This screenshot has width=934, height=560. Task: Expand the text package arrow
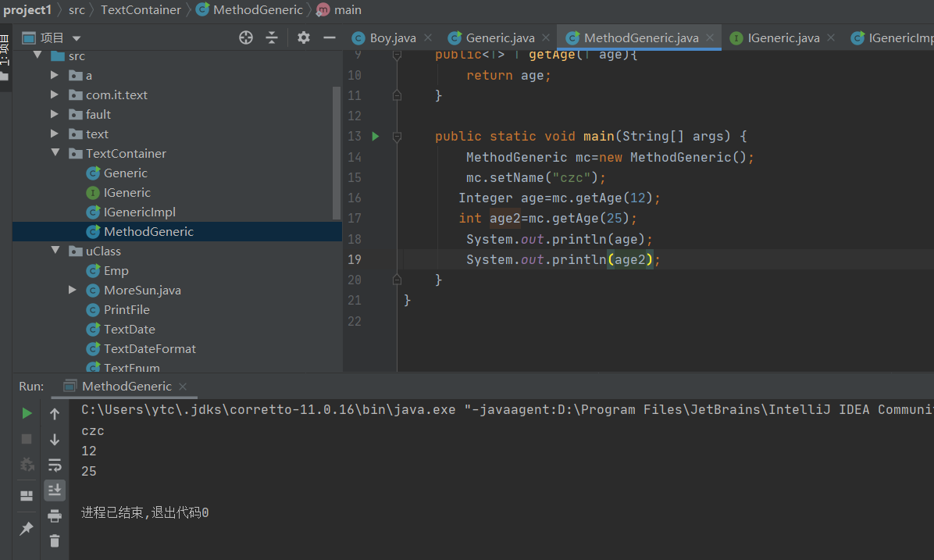(55, 134)
